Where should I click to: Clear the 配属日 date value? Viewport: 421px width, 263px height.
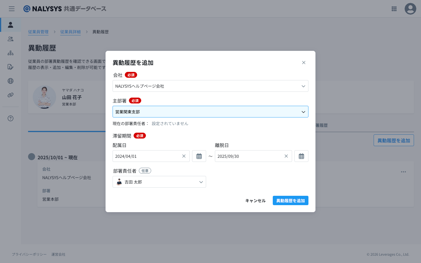pyautogui.click(x=184, y=156)
